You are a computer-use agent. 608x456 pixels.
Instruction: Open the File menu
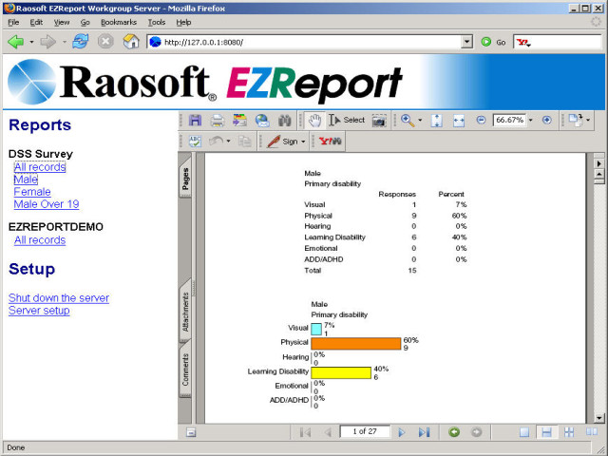point(13,22)
